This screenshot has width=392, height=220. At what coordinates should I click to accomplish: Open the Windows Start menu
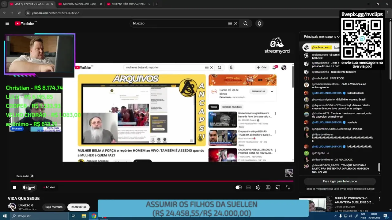(5, 216)
